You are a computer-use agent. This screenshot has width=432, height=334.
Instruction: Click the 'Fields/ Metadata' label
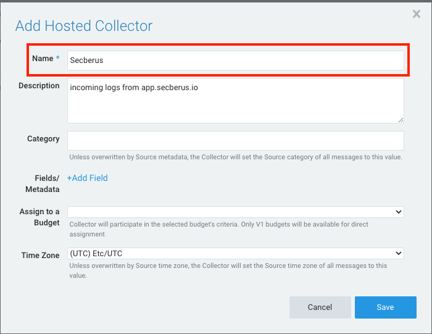pos(43,184)
